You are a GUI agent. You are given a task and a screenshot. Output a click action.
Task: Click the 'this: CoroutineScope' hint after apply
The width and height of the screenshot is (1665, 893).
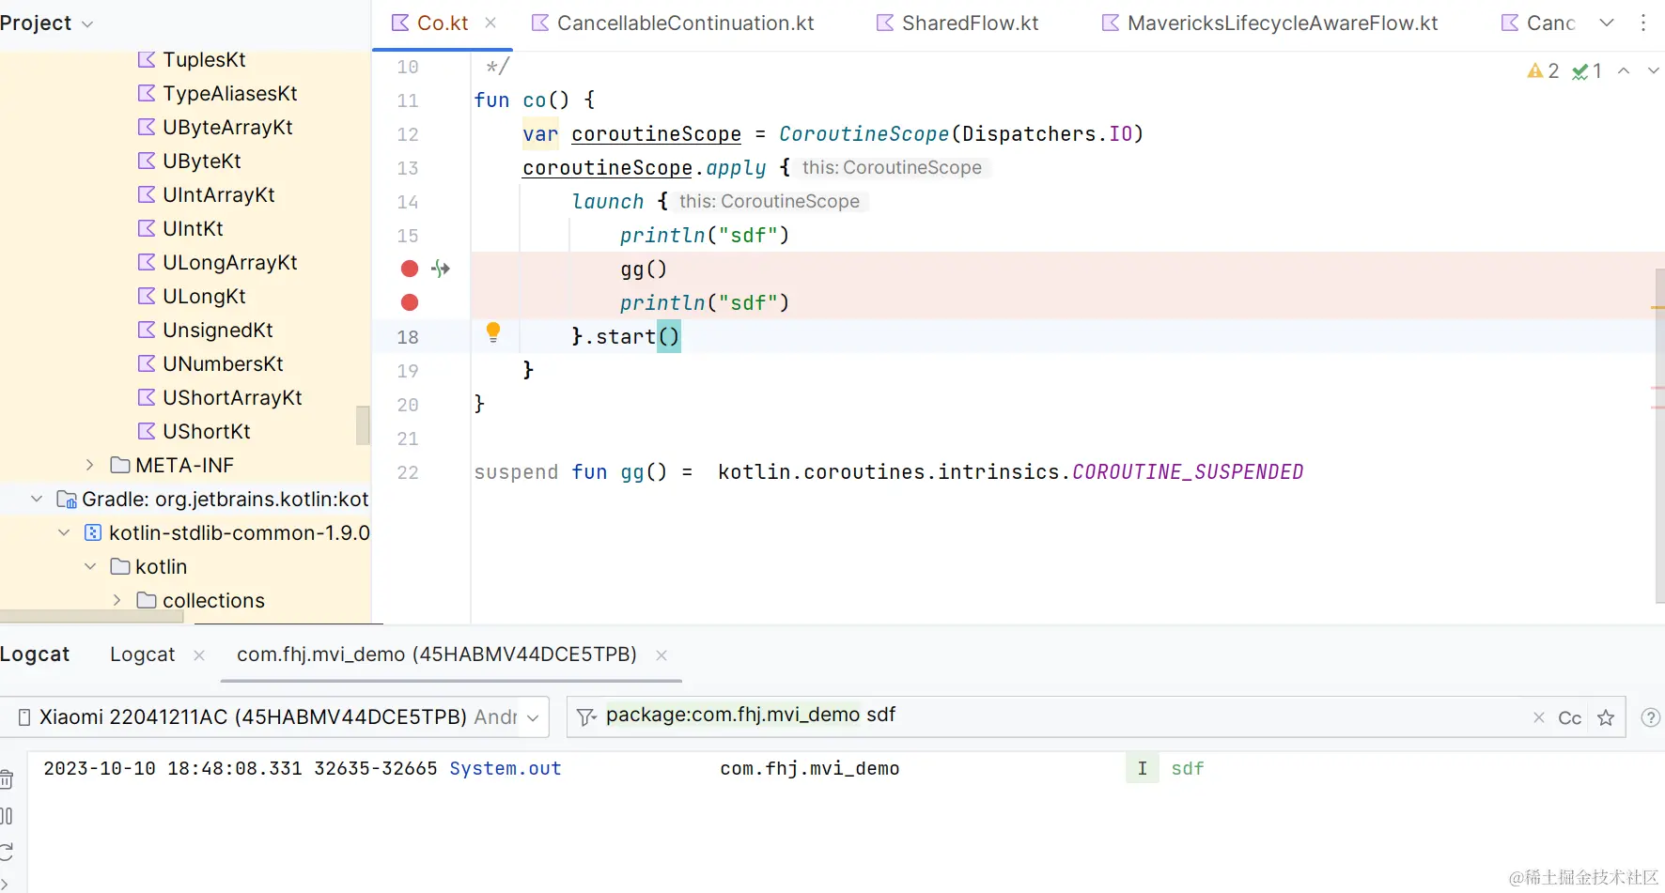click(x=892, y=168)
